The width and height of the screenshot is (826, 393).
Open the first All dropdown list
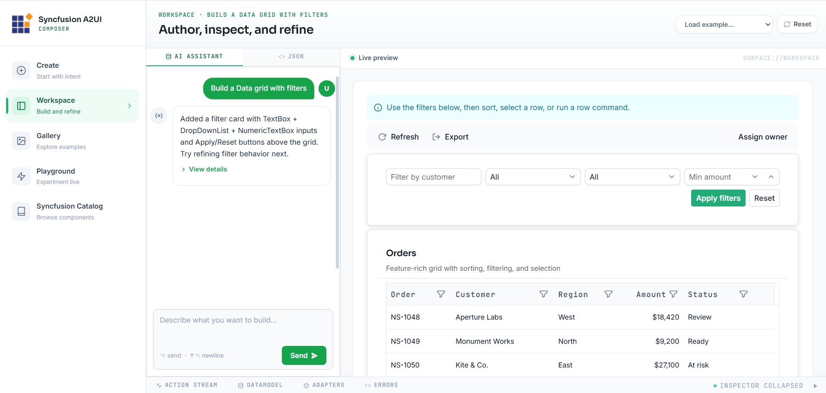click(x=533, y=177)
